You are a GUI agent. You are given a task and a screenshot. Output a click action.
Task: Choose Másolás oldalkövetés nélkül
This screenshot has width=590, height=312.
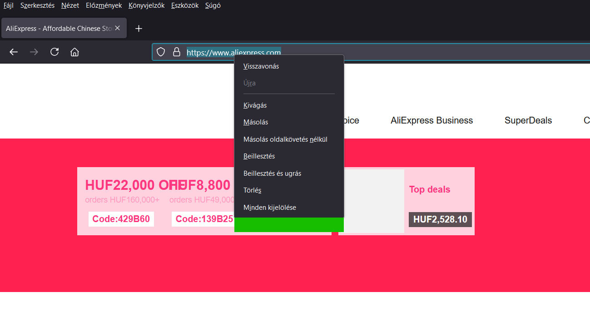[x=289, y=139]
